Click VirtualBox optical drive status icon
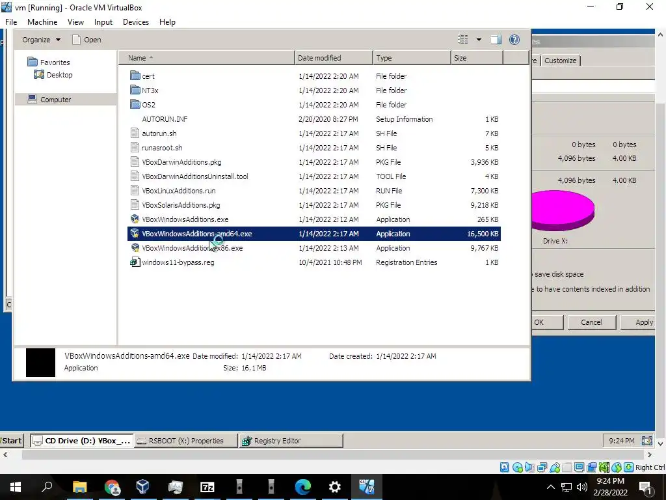This screenshot has width=666, height=500. click(517, 467)
